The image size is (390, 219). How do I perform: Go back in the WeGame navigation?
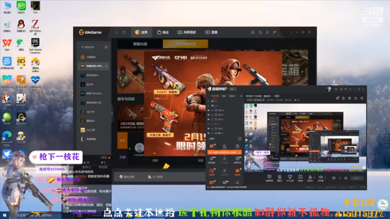pyautogui.click(x=117, y=32)
